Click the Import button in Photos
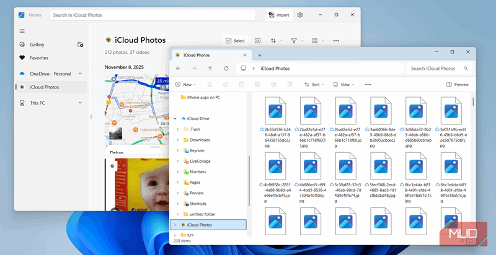The width and height of the screenshot is (496, 255). (279, 15)
